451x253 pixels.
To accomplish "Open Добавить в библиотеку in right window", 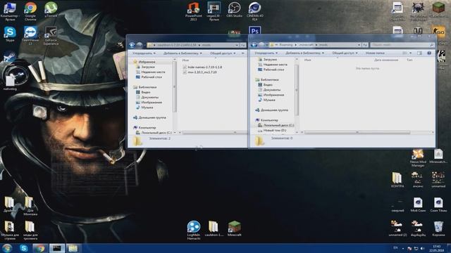I will point(304,53).
